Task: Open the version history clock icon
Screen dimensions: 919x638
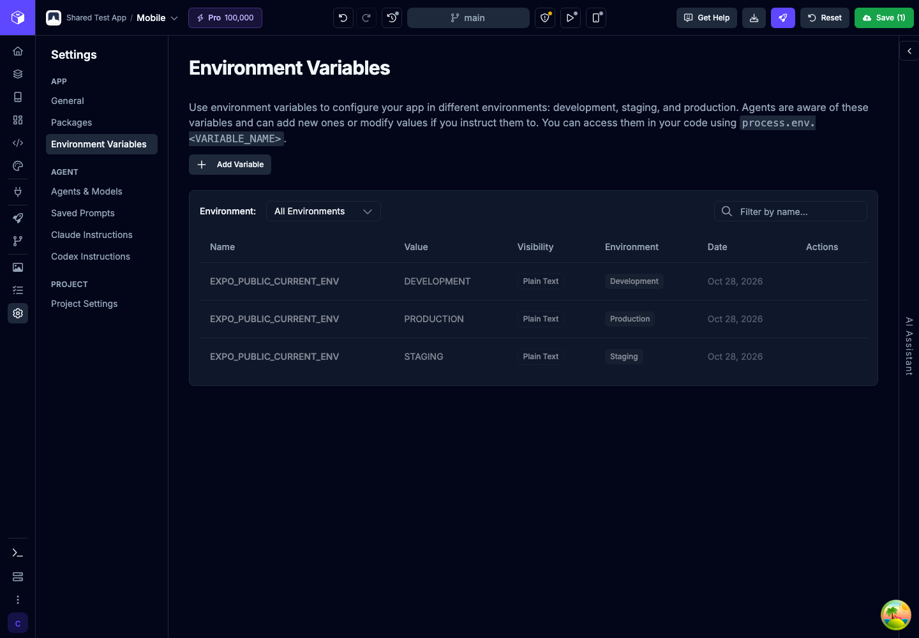Action: click(392, 18)
